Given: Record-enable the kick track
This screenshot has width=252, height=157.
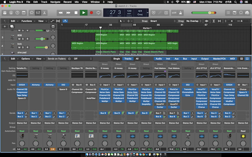Looking at the screenshot, I should click(27, 47).
